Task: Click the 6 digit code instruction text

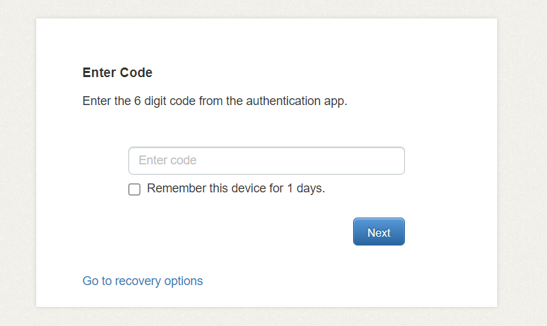Action: [215, 102]
